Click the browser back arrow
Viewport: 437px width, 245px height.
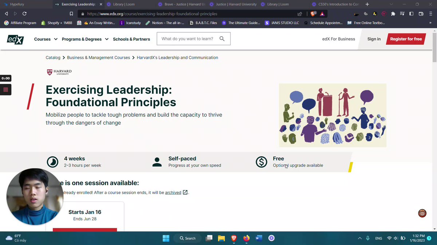pyautogui.click(x=6, y=14)
